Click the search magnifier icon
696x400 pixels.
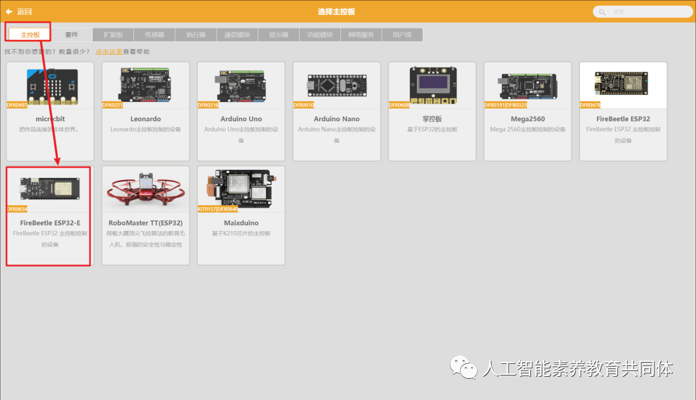point(603,12)
